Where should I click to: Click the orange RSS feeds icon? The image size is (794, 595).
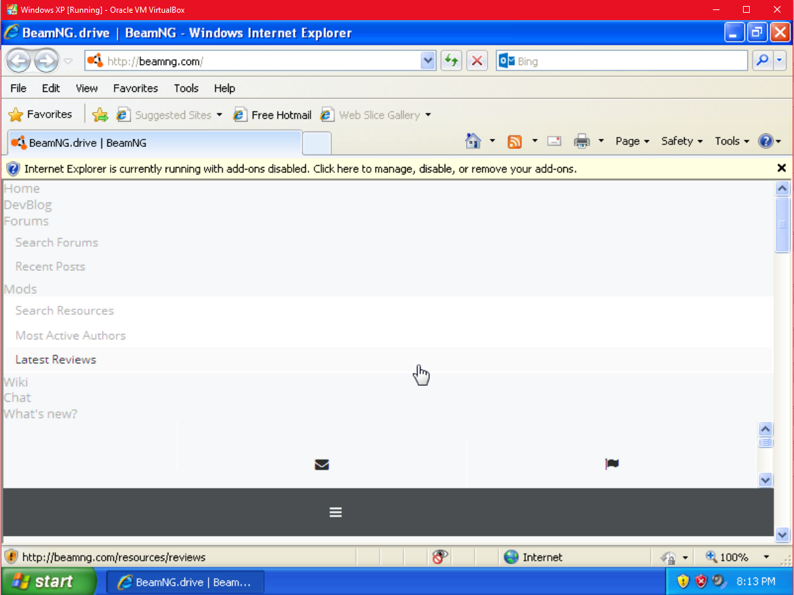coord(514,142)
